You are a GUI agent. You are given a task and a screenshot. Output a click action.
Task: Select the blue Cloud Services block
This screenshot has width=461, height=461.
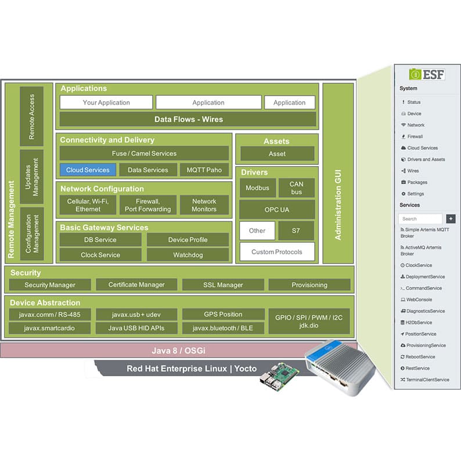[x=88, y=170]
